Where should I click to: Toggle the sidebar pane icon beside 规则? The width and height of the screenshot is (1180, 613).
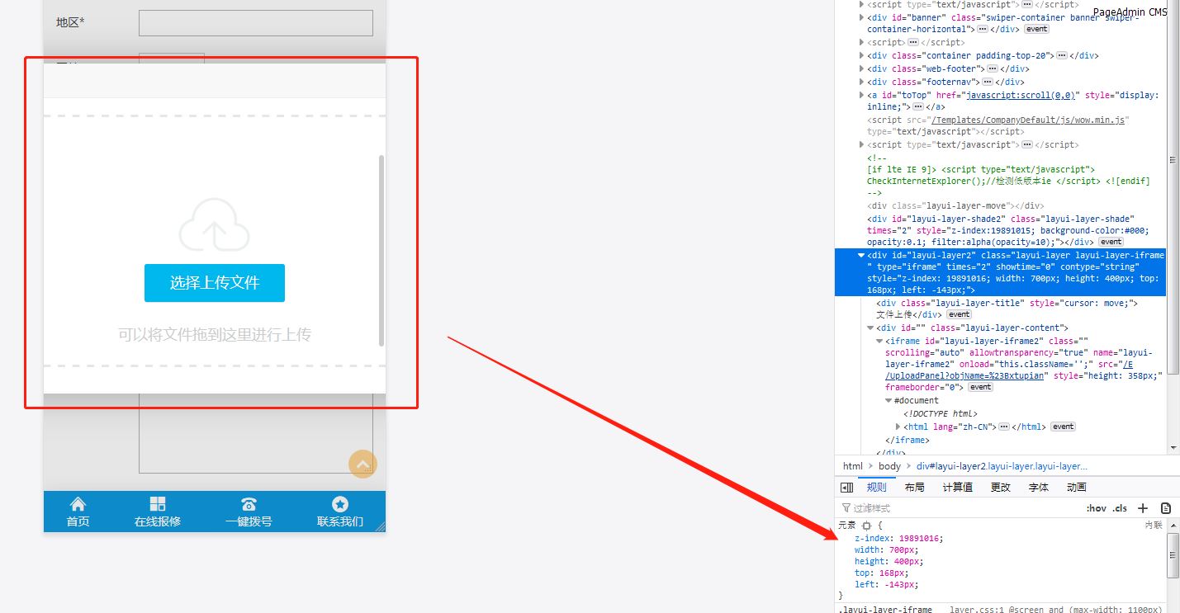846,488
